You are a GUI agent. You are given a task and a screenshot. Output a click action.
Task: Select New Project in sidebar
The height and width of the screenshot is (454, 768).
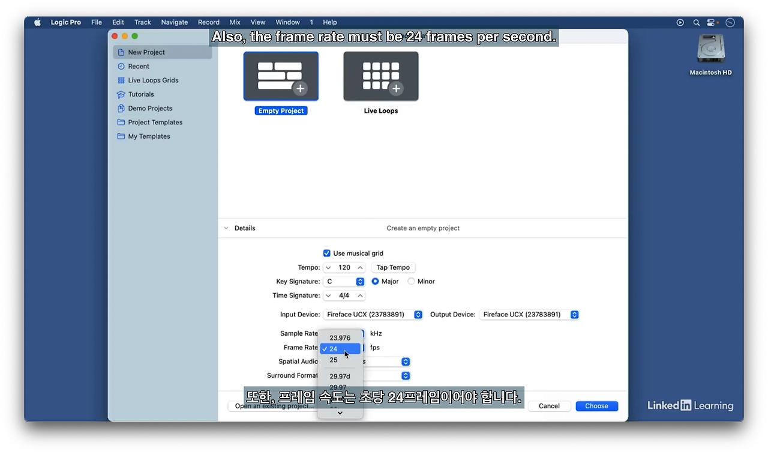pos(163,52)
